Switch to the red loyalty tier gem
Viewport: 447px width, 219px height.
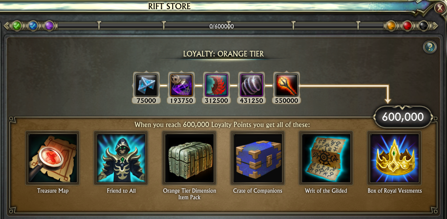408,26
